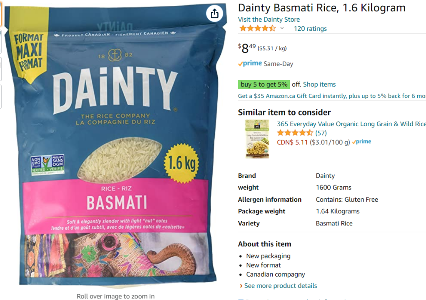This screenshot has height=300, width=426.
Task: Open the star rating breakdown chevron
Action: [282, 28]
